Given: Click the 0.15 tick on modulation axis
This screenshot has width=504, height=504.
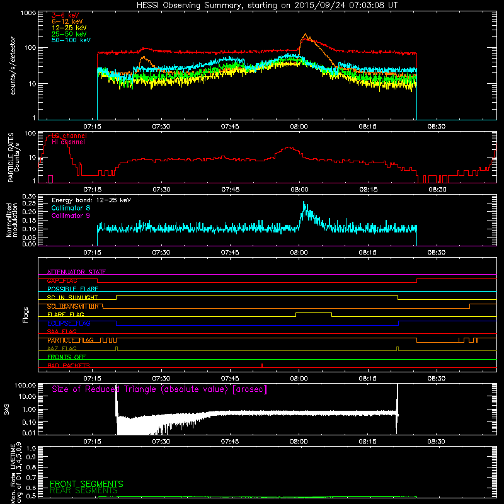Looking at the screenshot, I should (x=29, y=220).
